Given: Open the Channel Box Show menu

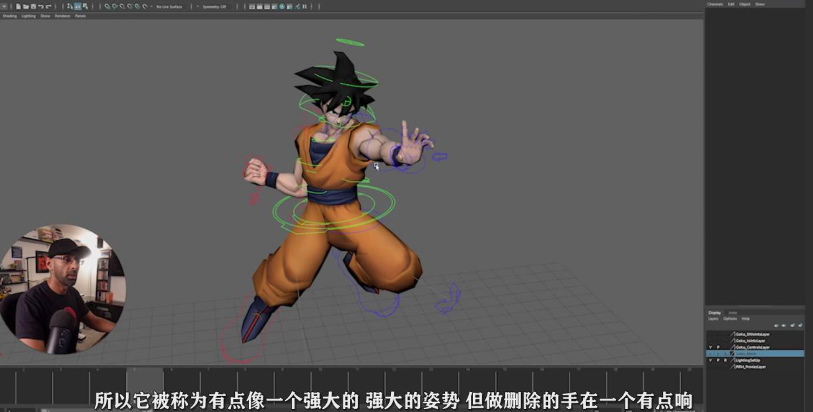Looking at the screenshot, I should [760, 4].
